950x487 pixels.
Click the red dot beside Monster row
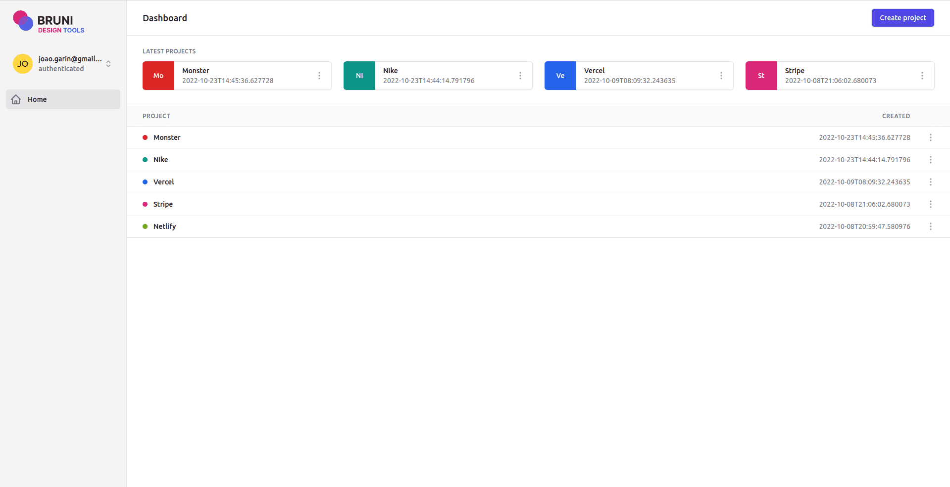coord(145,137)
